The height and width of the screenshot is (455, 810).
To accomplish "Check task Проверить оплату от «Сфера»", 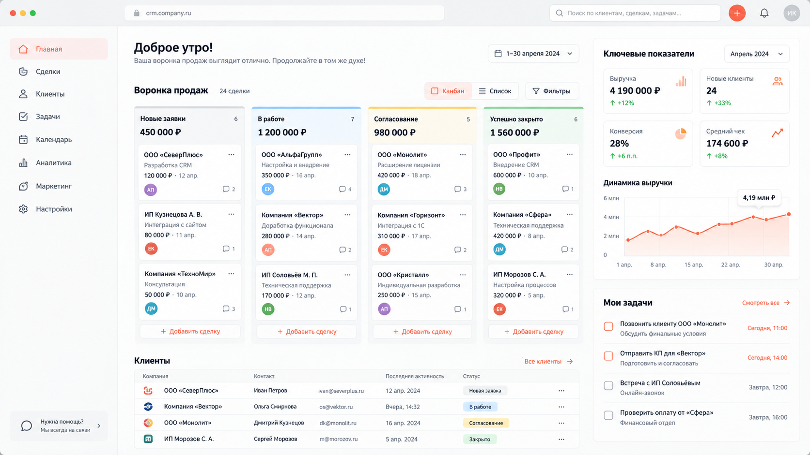I will click(x=608, y=415).
